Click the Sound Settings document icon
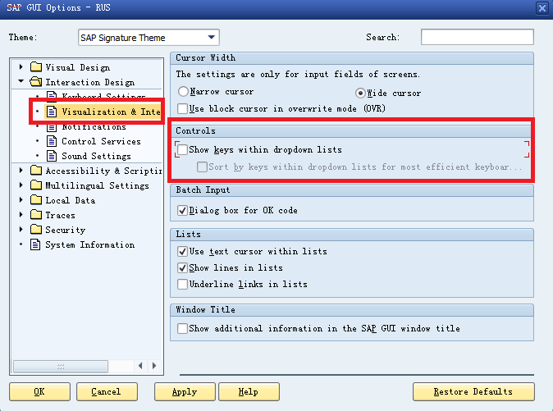Viewport: 553px width, 411px height. tap(52, 156)
